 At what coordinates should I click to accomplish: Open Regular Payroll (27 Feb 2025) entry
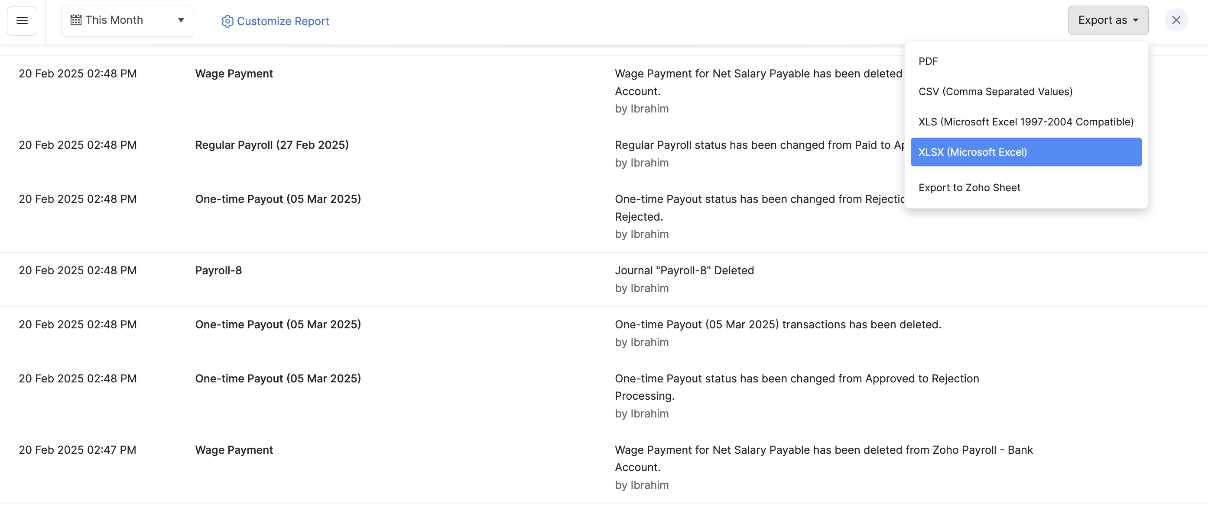pyautogui.click(x=272, y=145)
